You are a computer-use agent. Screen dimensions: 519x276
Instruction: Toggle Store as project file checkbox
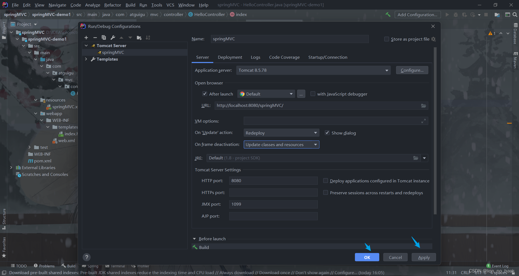(x=387, y=39)
